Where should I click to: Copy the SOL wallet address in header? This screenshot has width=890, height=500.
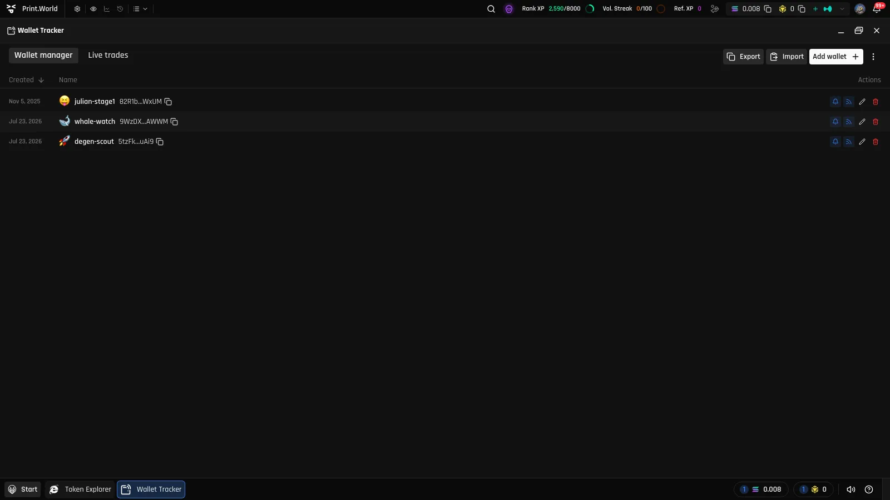[x=768, y=9]
